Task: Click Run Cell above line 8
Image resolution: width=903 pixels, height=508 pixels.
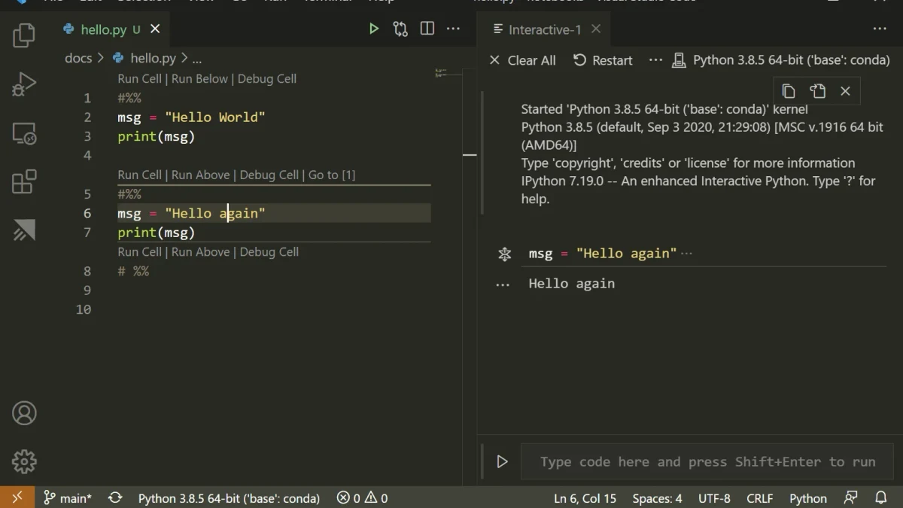Action: click(x=139, y=251)
